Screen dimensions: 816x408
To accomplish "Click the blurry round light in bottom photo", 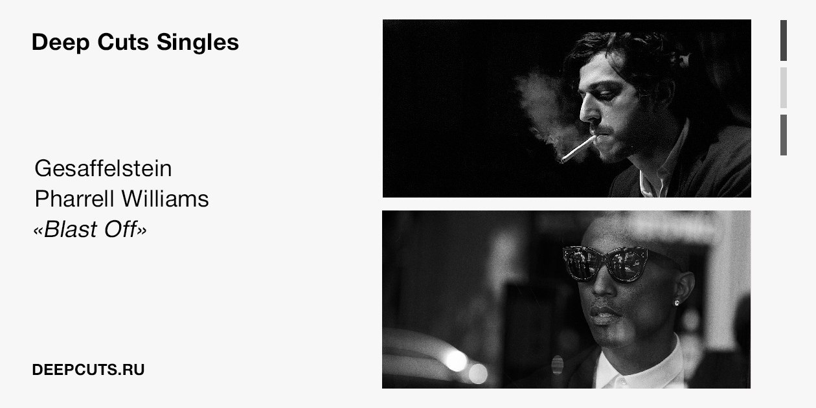I will click(x=457, y=361).
